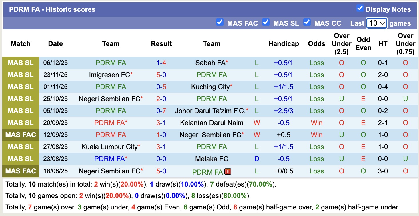Toggle the Display Notes checkbox
Screen dimensions: 419x216
360,9
